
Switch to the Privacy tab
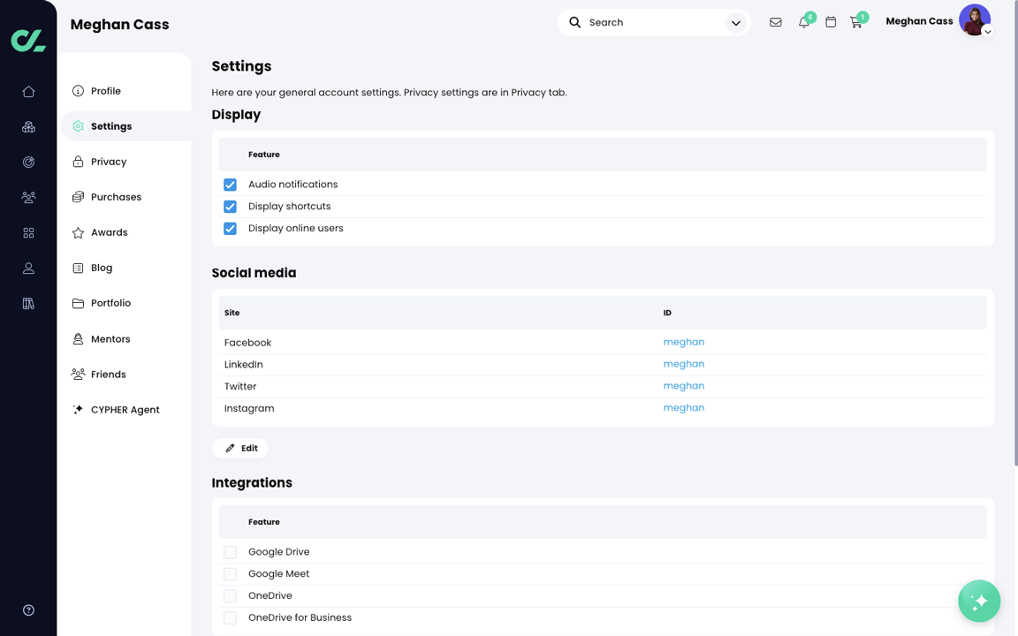pyautogui.click(x=110, y=161)
